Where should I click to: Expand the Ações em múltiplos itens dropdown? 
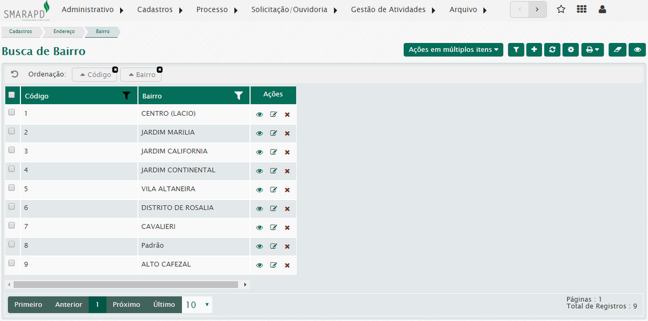pos(453,50)
